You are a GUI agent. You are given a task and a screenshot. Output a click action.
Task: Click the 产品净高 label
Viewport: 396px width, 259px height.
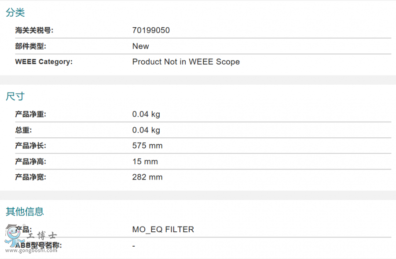pos(31,162)
